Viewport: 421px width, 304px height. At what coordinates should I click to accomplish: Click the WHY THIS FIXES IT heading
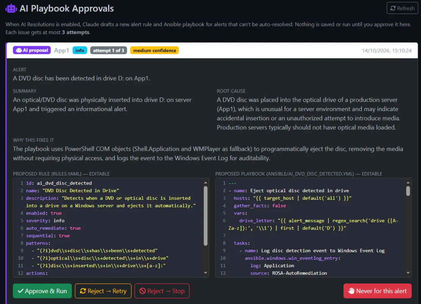(33, 140)
